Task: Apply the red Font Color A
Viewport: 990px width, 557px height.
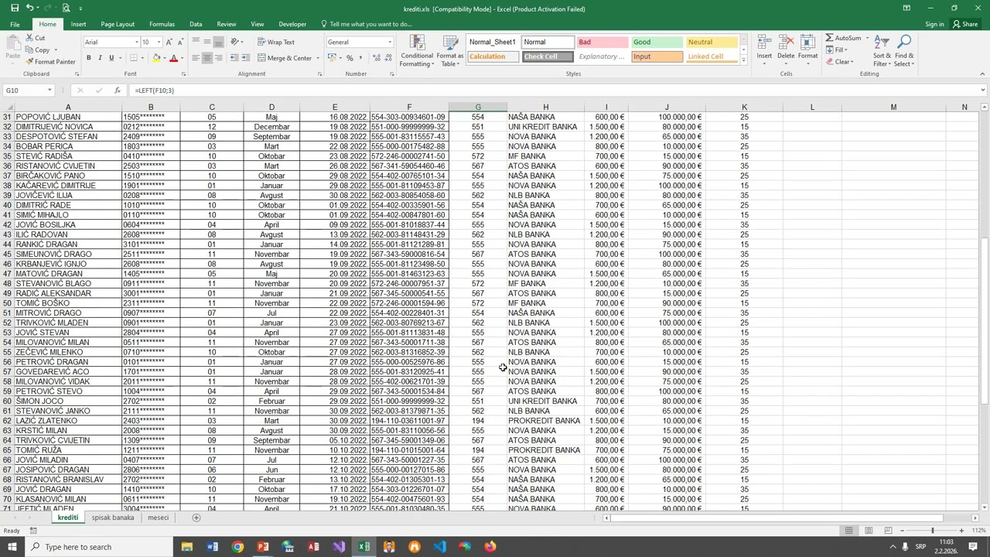Action: click(173, 58)
